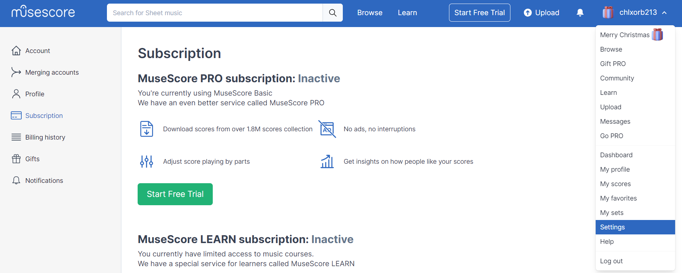The width and height of the screenshot is (682, 273).
Task: Open Dashboard from dropdown
Action: pyautogui.click(x=635, y=155)
